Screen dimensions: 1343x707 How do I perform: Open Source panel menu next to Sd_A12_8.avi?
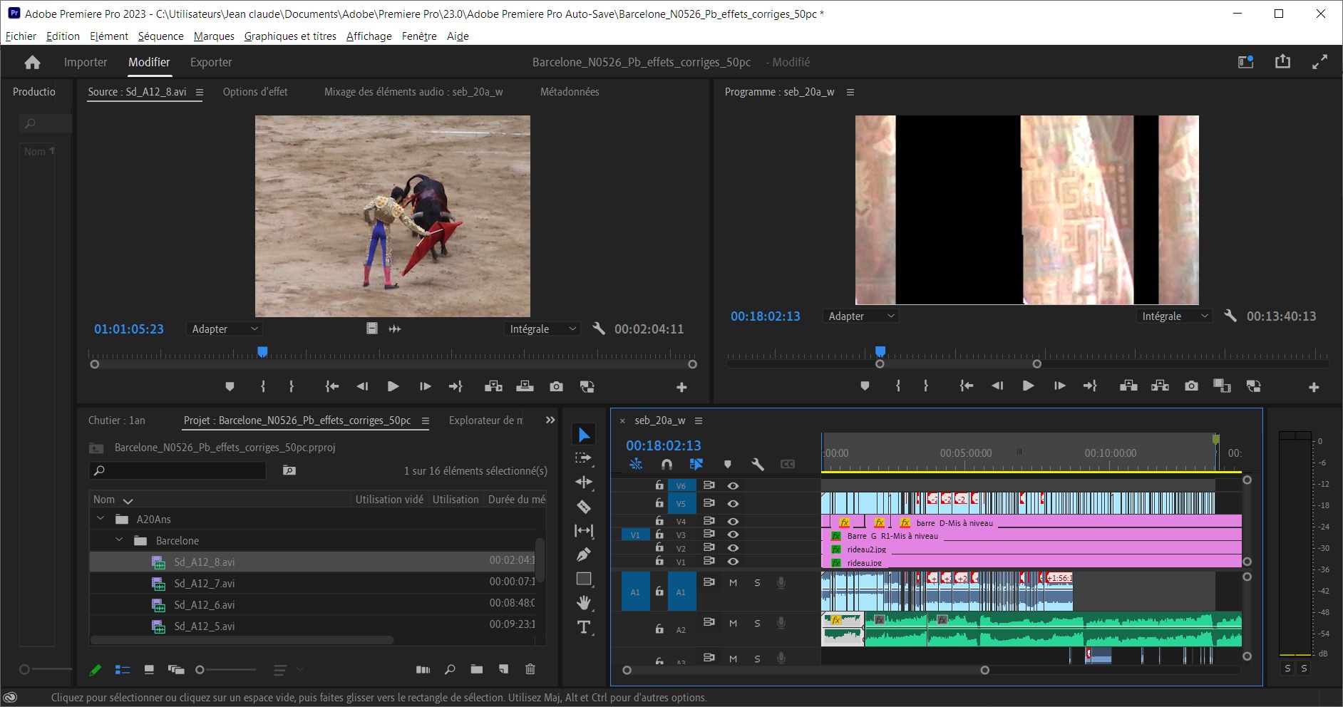coord(200,92)
